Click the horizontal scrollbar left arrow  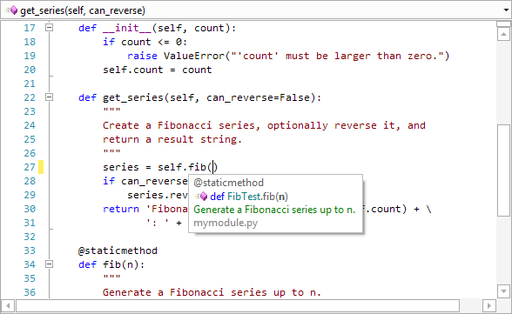pos(8,306)
